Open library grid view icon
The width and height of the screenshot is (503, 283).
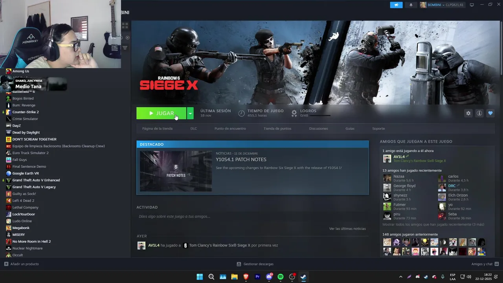pyautogui.click(x=125, y=26)
